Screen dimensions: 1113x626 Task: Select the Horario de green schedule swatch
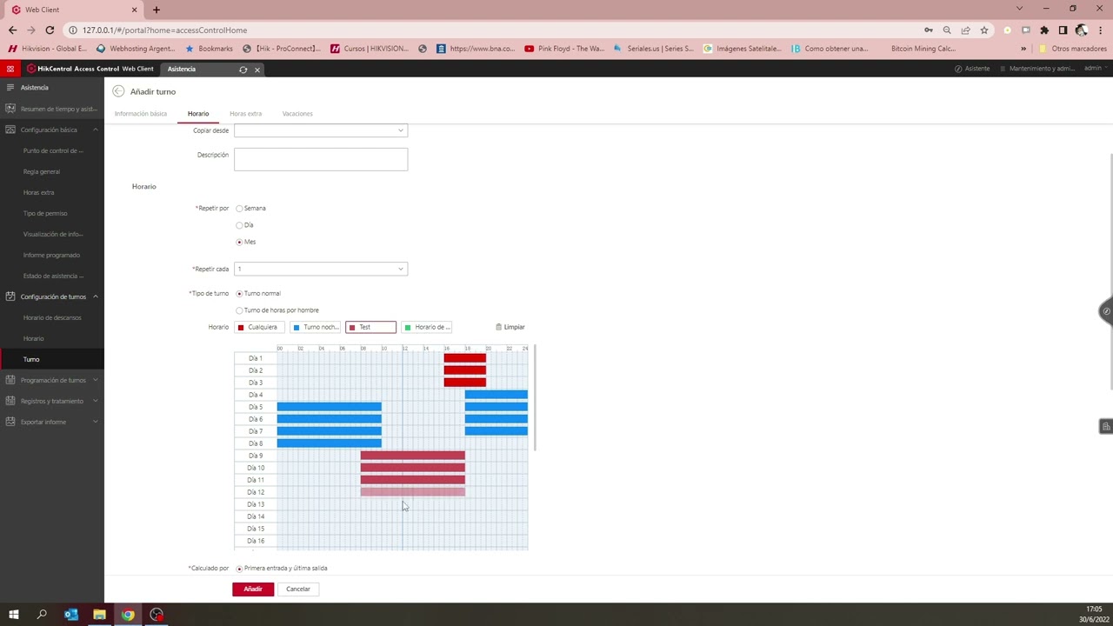pyautogui.click(x=426, y=327)
